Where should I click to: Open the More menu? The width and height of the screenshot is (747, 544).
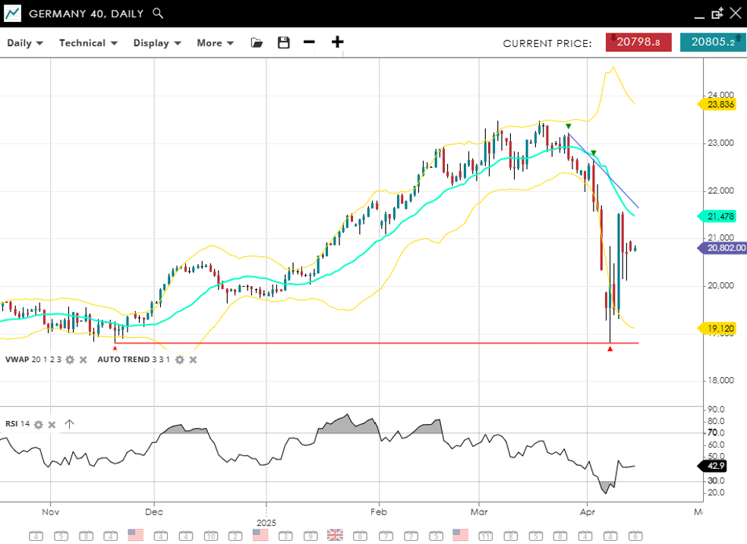click(x=215, y=42)
